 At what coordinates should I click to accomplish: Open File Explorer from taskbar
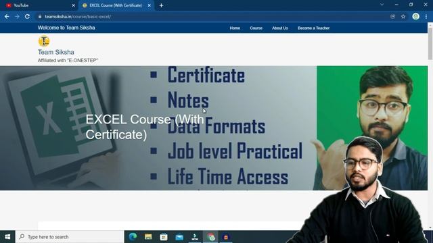tap(148, 237)
